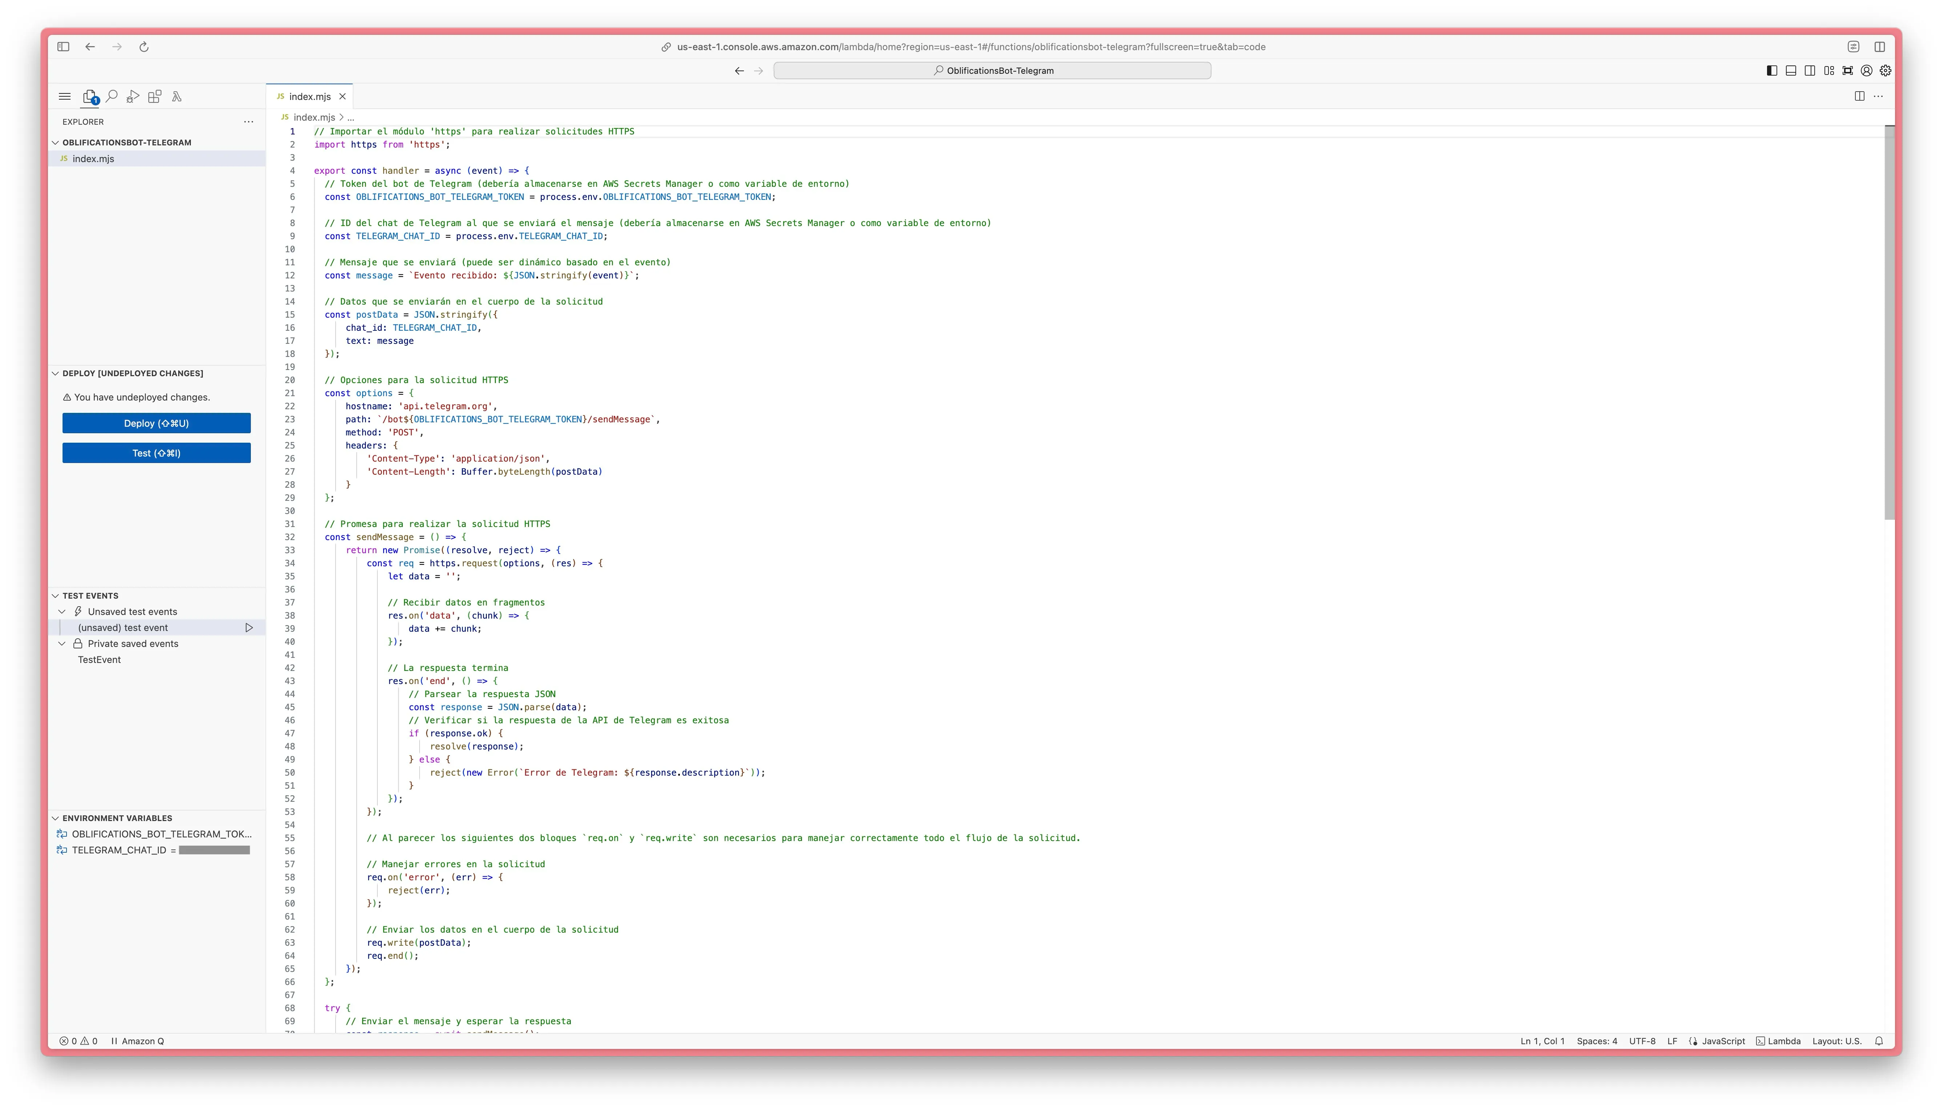Select the (unsaved) test event row

(157, 627)
